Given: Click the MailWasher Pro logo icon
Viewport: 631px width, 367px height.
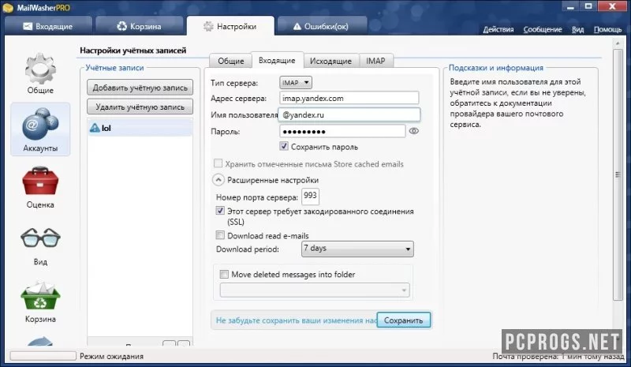Looking at the screenshot, I should click(8, 7).
